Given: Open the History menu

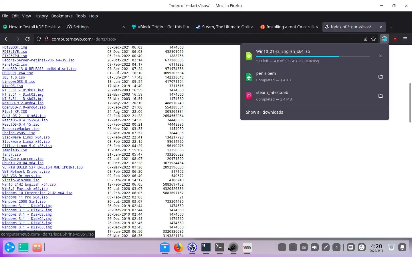Looking at the screenshot, I should click(x=41, y=16).
